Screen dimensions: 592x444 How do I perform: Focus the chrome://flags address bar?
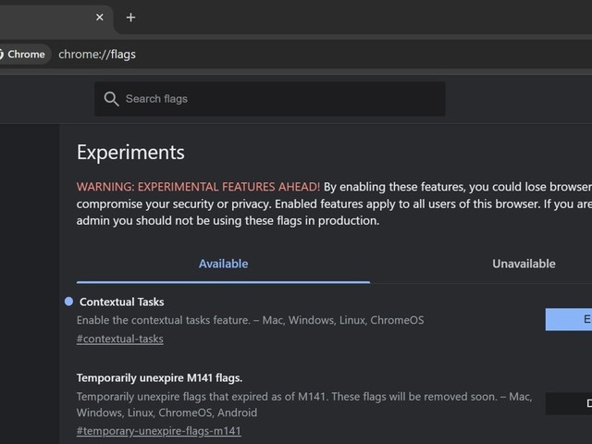coord(277,55)
